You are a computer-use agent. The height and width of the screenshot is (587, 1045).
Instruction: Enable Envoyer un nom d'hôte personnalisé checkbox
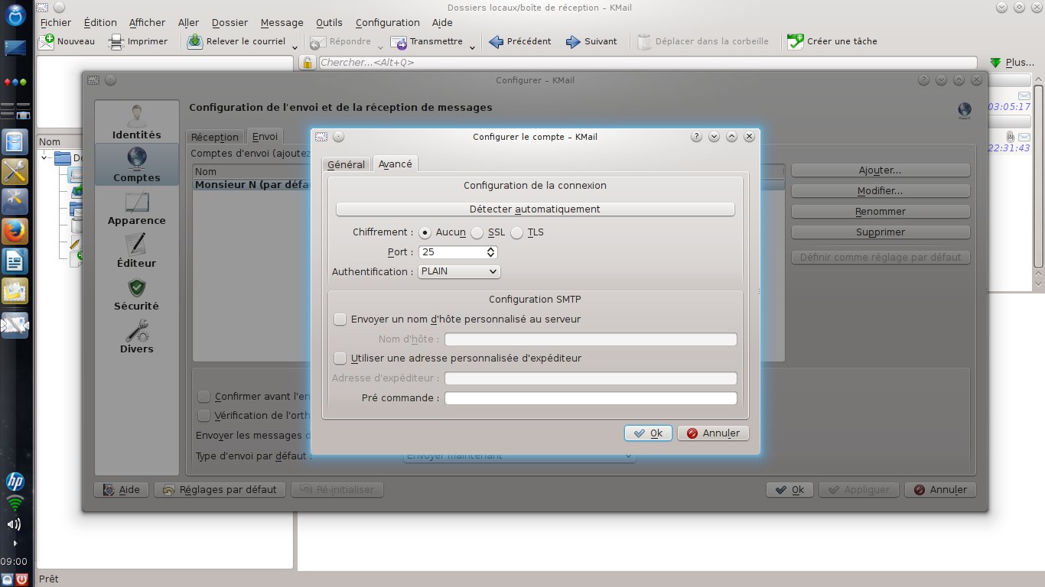click(340, 319)
